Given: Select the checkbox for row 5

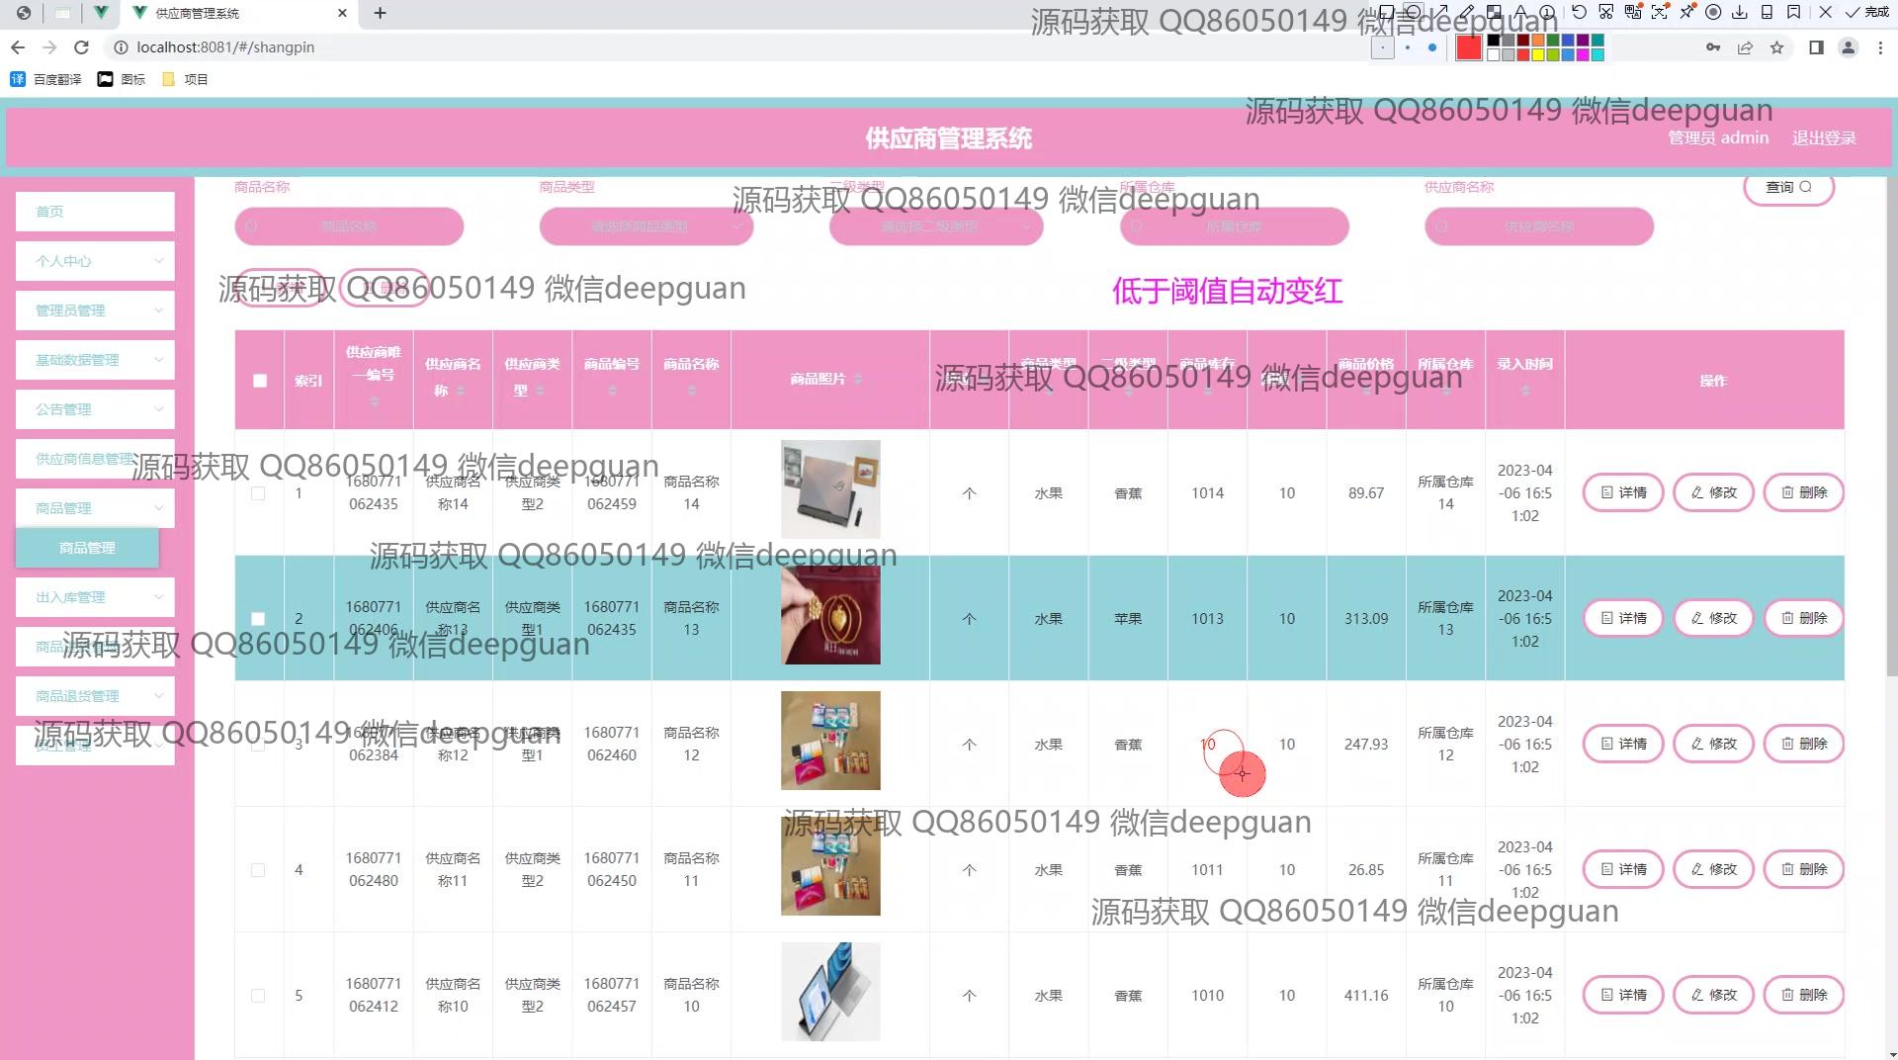Looking at the screenshot, I should [x=258, y=996].
